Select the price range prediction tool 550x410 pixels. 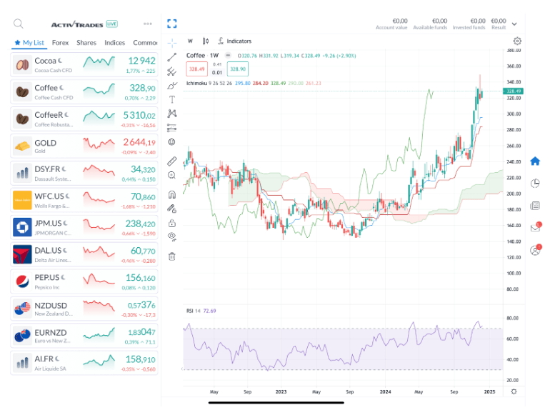pyautogui.click(x=172, y=128)
